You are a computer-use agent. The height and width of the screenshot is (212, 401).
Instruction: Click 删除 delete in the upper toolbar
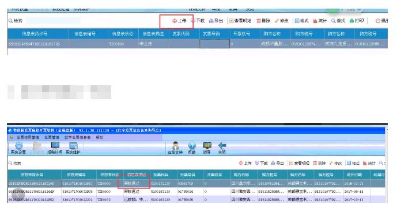tap(263, 21)
